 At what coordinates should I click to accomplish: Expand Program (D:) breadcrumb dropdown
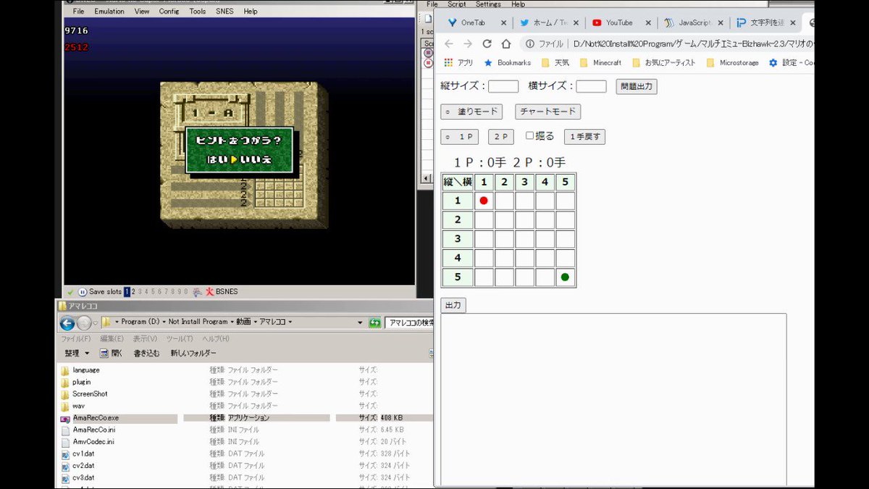tap(164, 322)
